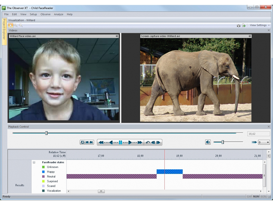Open the Observe menu
Screen dimensions: 273x205
pos(45,14)
